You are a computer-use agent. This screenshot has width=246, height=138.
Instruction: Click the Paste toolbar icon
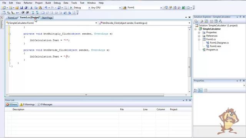click(40, 8)
